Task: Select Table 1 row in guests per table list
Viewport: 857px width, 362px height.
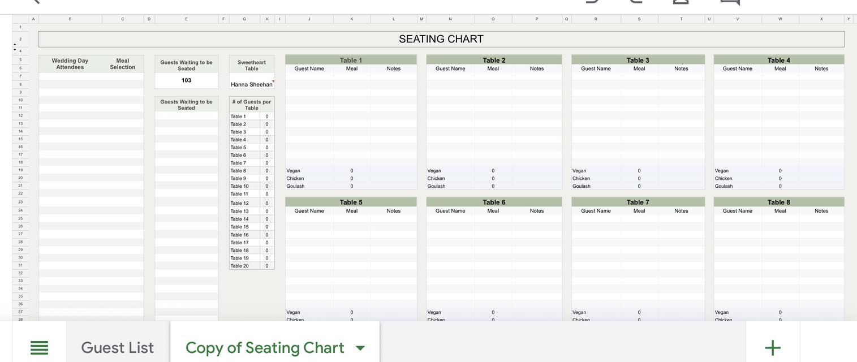Action: click(252, 117)
